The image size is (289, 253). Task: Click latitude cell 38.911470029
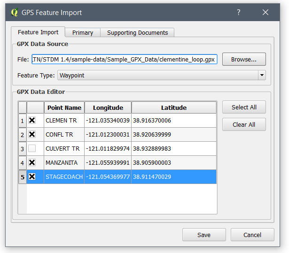click(174, 177)
